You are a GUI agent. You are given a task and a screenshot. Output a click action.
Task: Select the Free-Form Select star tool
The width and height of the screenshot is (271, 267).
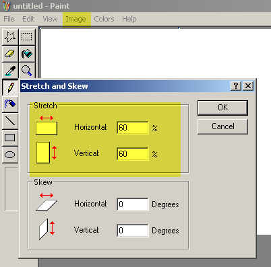click(10, 36)
